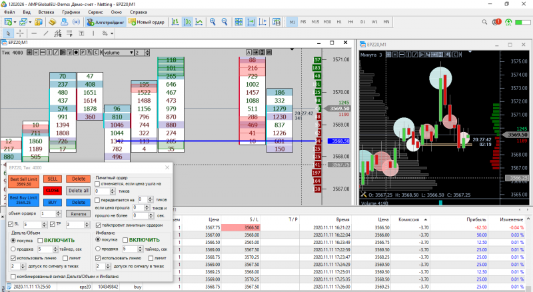Image resolution: width=533 pixels, height=292 pixels.
Task: Toggle the TP checkbox
Action: [51, 225]
